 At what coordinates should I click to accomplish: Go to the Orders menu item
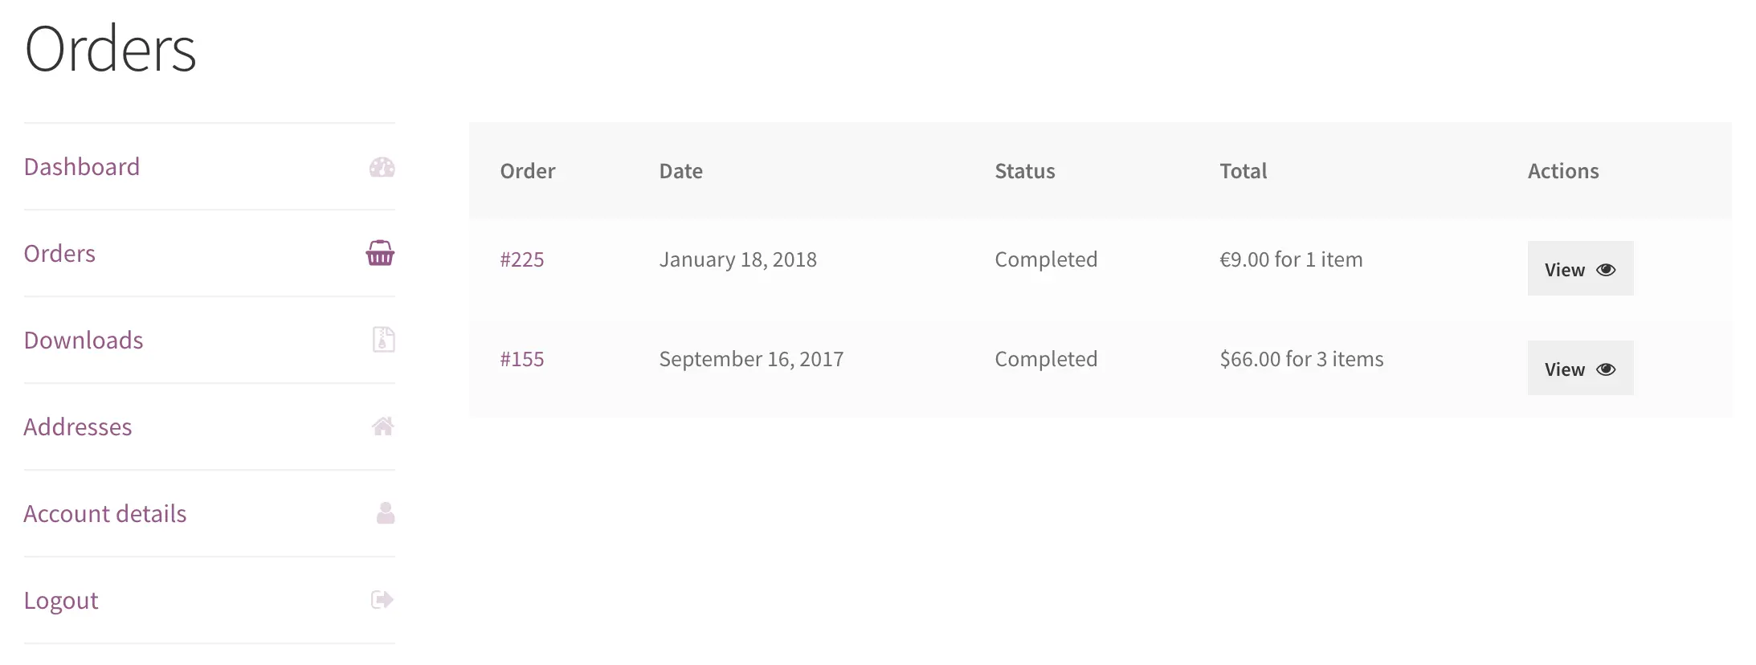[59, 253]
